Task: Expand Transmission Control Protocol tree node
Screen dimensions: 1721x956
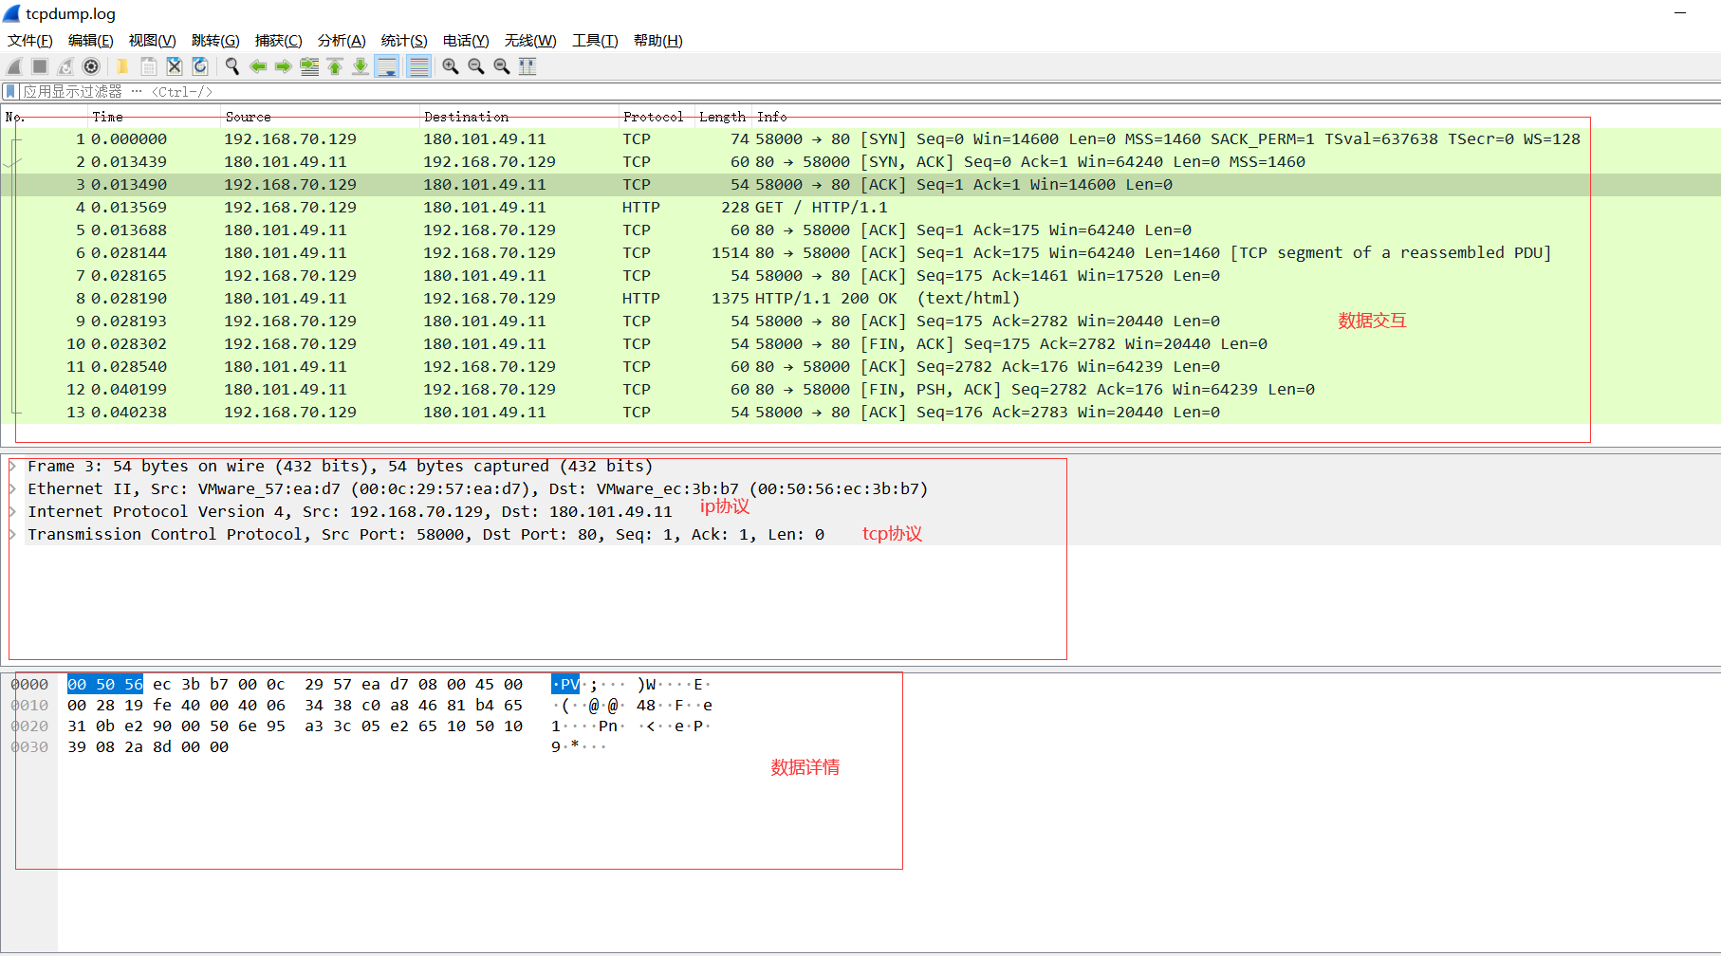Action: point(13,535)
